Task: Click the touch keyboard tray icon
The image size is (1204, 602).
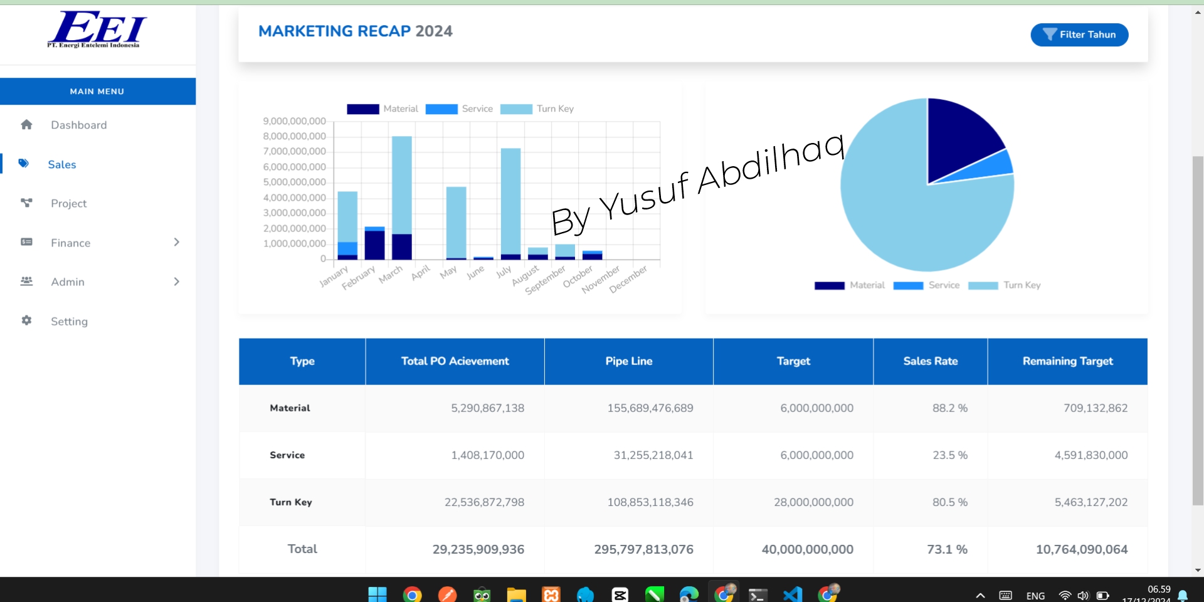Action: [1005, 595]
